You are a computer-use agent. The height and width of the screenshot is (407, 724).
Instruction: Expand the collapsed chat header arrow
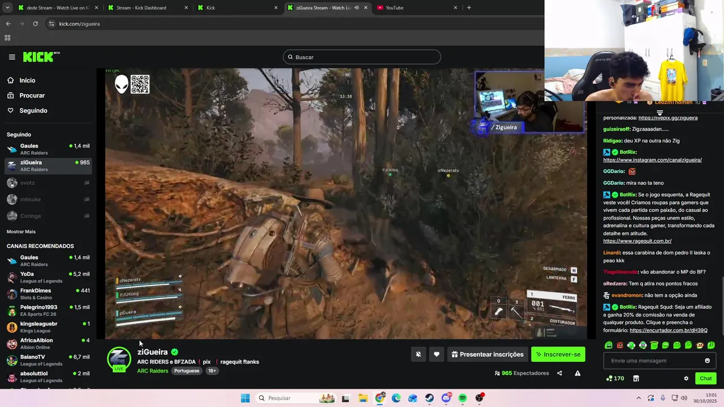660,113
